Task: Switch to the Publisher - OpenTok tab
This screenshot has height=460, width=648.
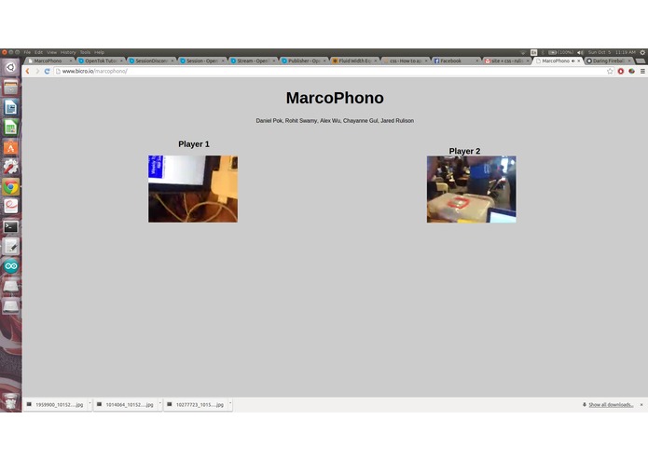Action: [x=304, y=61]
